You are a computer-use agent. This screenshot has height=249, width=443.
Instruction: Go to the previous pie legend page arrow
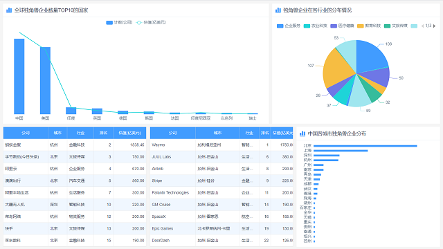422,26
